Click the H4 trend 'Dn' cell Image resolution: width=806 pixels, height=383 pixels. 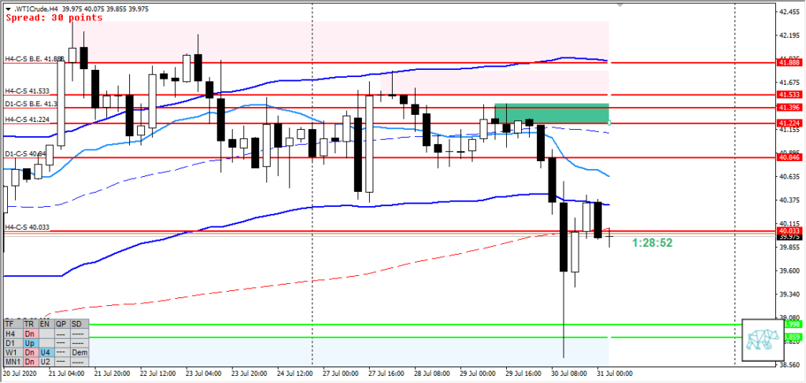point(30,333)
